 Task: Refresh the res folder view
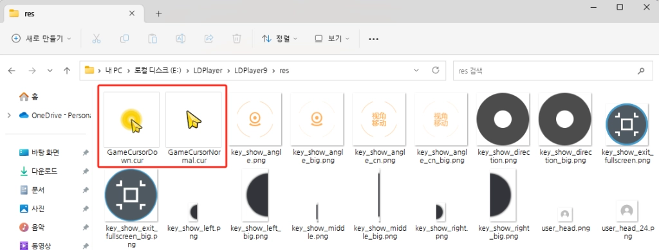click(436, 70)
